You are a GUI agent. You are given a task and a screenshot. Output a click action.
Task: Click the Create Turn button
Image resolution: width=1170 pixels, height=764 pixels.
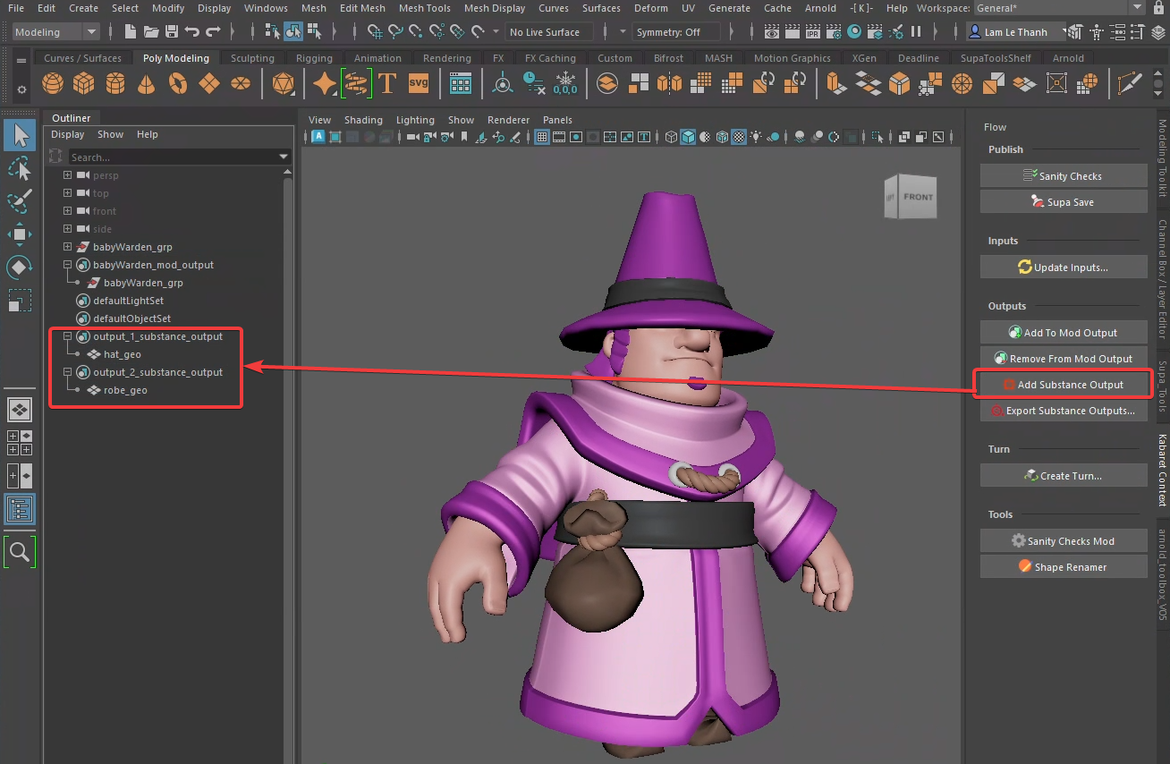(x=1064, y=476)
